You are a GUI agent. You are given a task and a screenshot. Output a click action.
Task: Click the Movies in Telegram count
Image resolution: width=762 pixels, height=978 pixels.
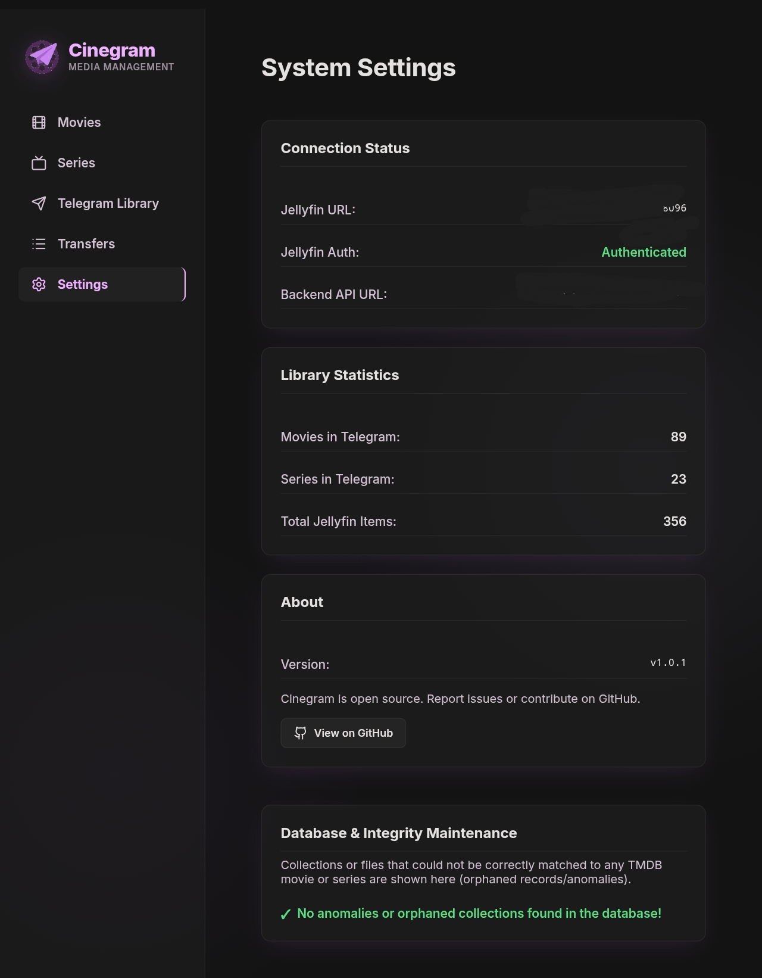click(x=679, y=437)
